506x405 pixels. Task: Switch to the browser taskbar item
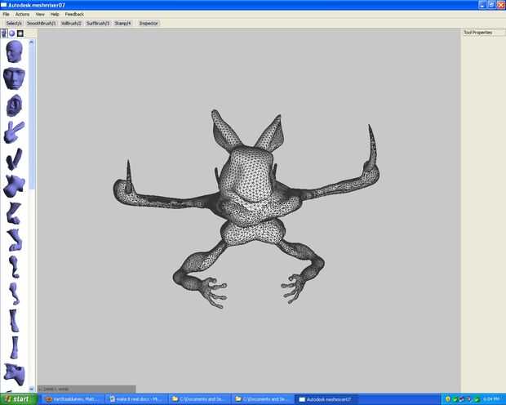pos(73,399)
